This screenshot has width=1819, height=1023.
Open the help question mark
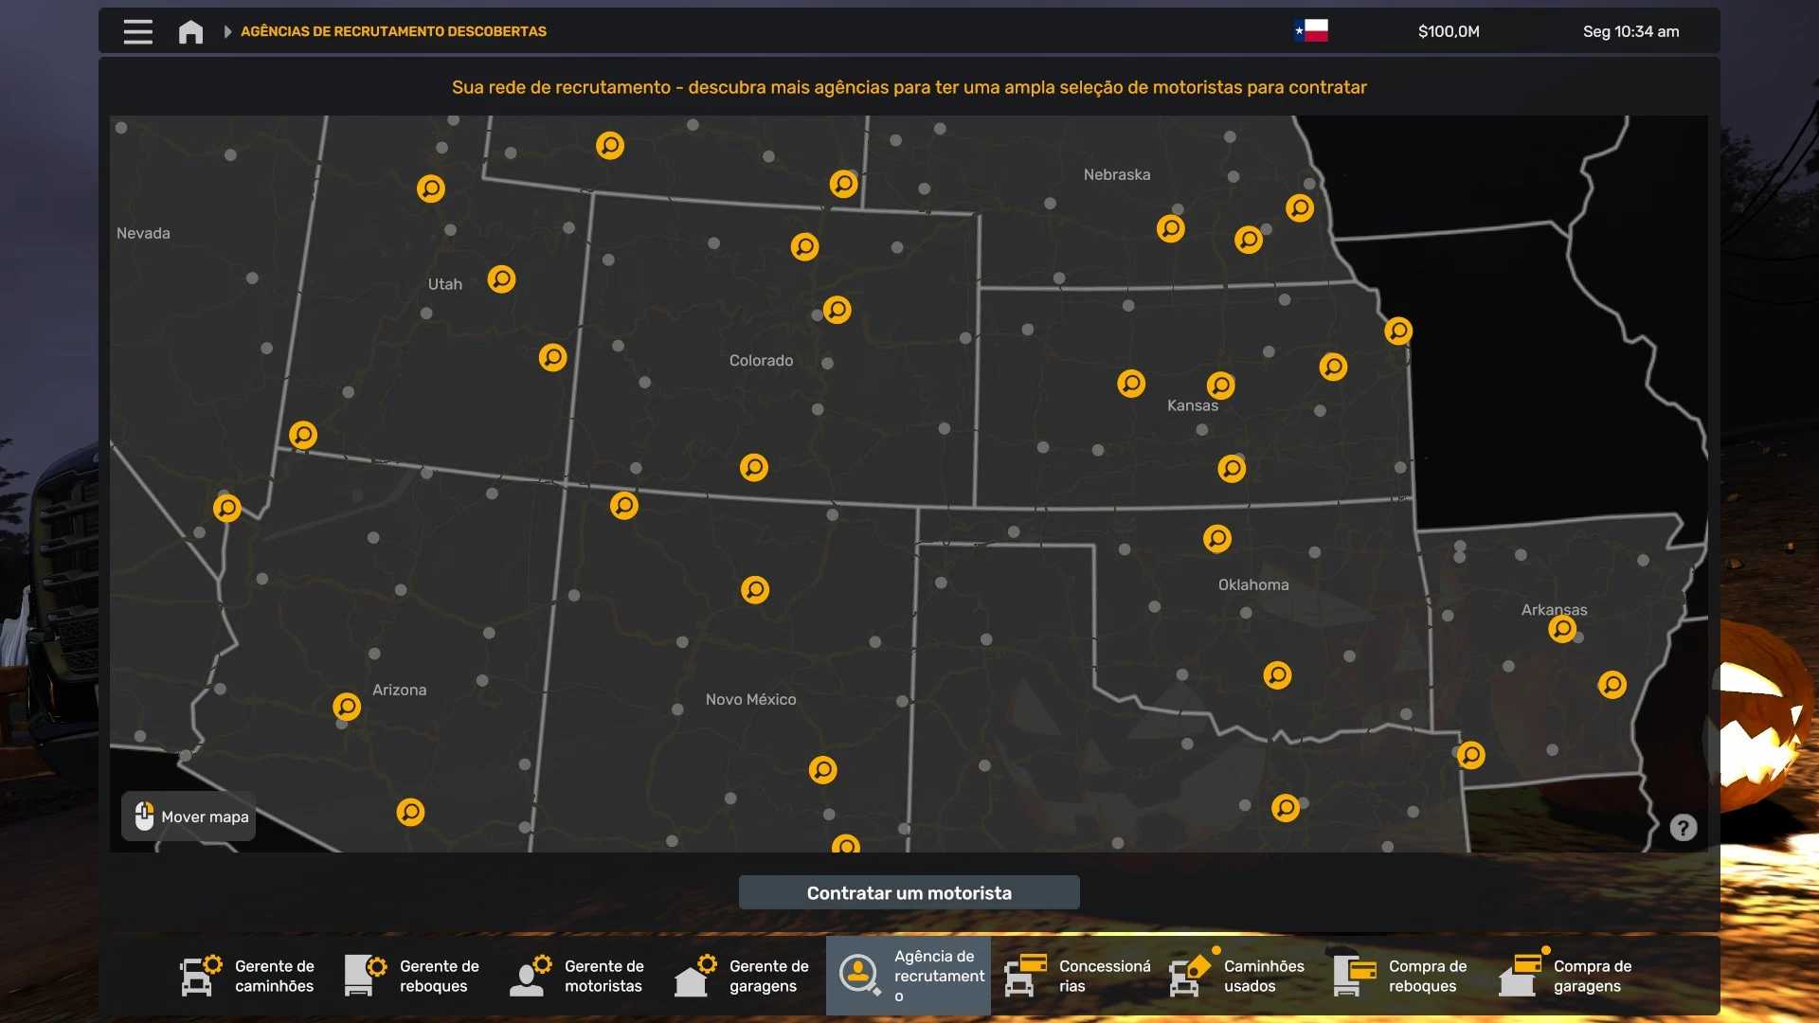[1683, 828]
